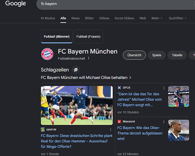Expand the Michael Olise behalten headline chevron
195x156 pixels.
pyautogui.click(x=130, y=78)
